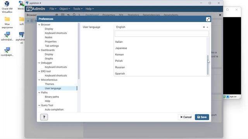248x139 pixels.
Task: Select Spanish language option
Action: tap(160, 73)
